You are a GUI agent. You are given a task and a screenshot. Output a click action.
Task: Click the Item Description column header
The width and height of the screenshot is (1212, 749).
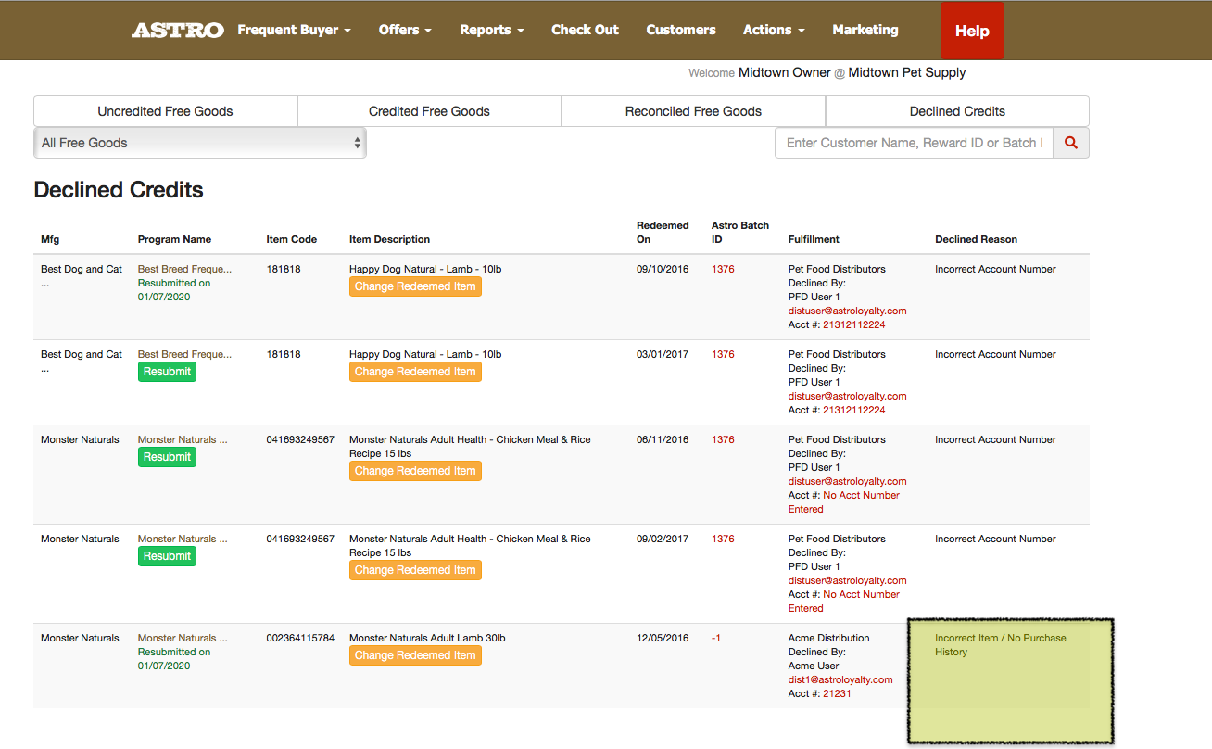tap(389, 239)
